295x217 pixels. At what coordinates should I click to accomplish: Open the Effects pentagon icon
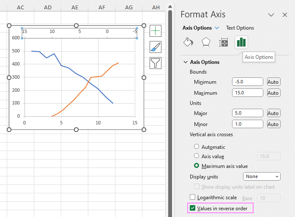coord(206,42)
